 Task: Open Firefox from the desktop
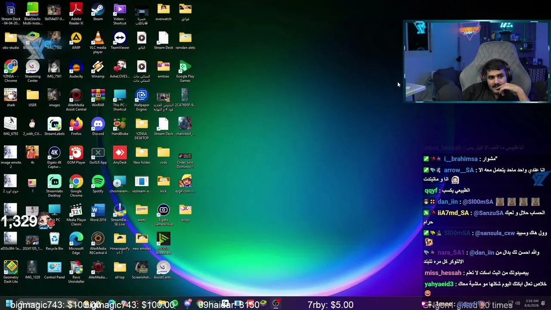tap(76, 127)
